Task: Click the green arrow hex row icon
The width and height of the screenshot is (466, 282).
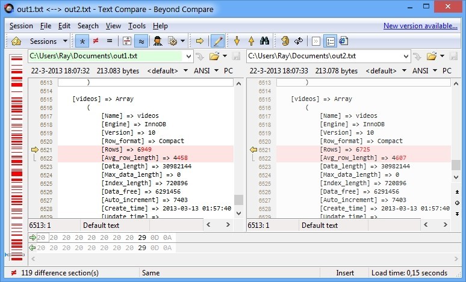Action: click(33, 238)
